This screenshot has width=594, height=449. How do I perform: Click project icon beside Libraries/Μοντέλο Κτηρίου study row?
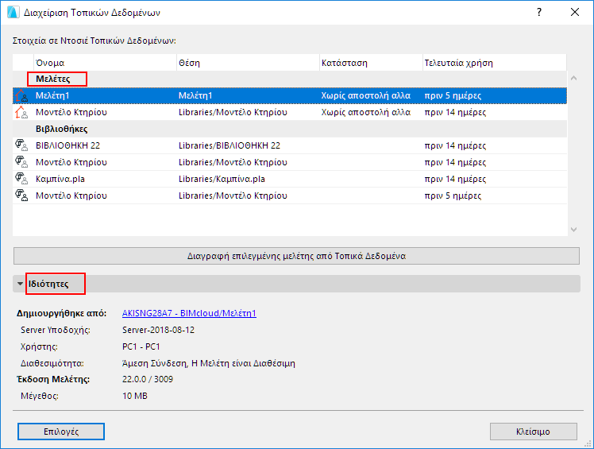pyautogui.click(x=21, y=112)
